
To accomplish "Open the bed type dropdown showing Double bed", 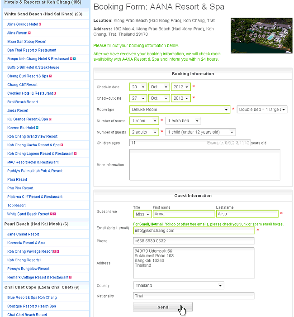I will [262, 110].
